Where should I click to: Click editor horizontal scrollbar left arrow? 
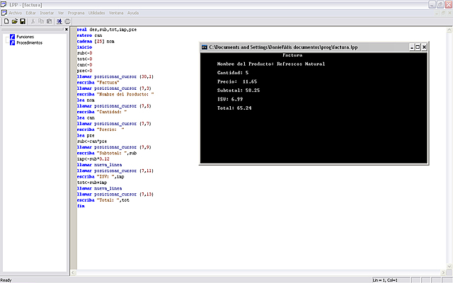coord(74,272)
